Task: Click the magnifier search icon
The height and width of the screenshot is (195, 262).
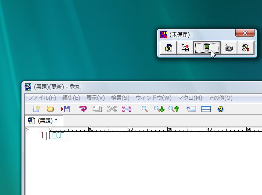Action: pyautogui.click(x=145, y=109)
